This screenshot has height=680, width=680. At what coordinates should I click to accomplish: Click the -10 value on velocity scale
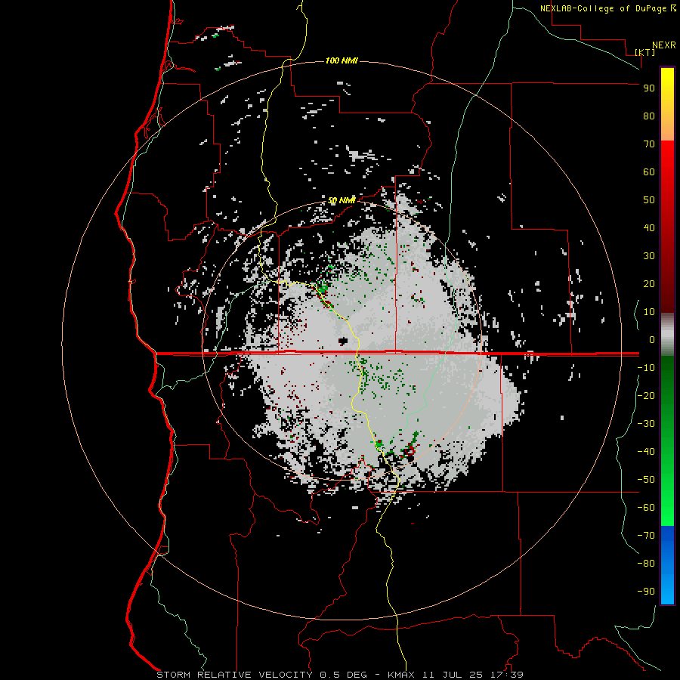[646, 368]
